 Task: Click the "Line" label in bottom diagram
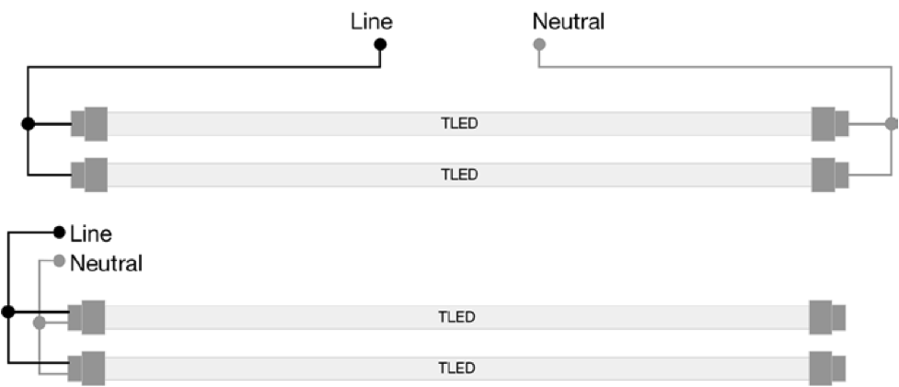tap(90, 233)
